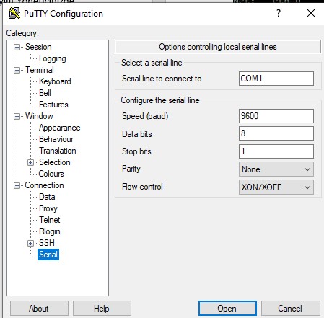The height and width of the screenshot is (318, 324).
Task: Collapse the Connection tree node
Action: pyautogui.click(x=17, y=185)
